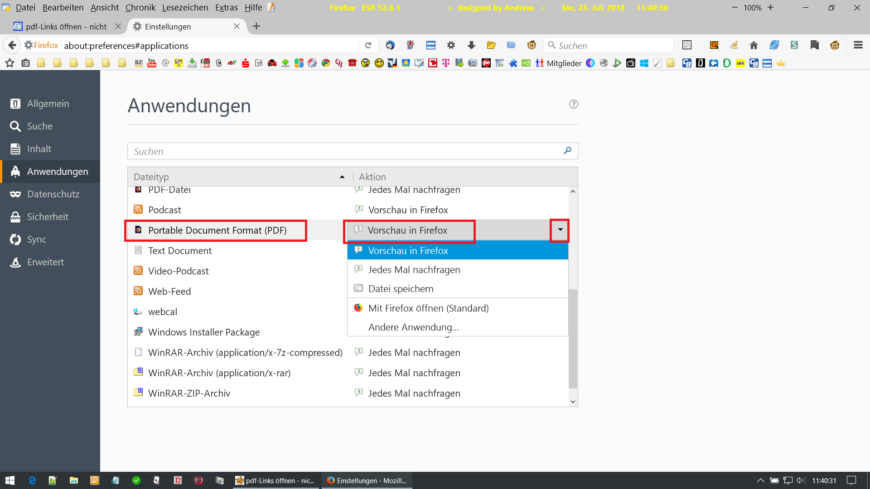Click the file type list scrollbar thumb

tap(573, 339)
